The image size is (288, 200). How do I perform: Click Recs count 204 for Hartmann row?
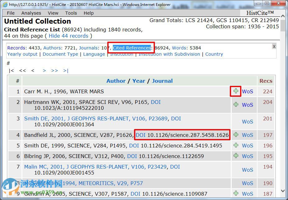(267, 102)
